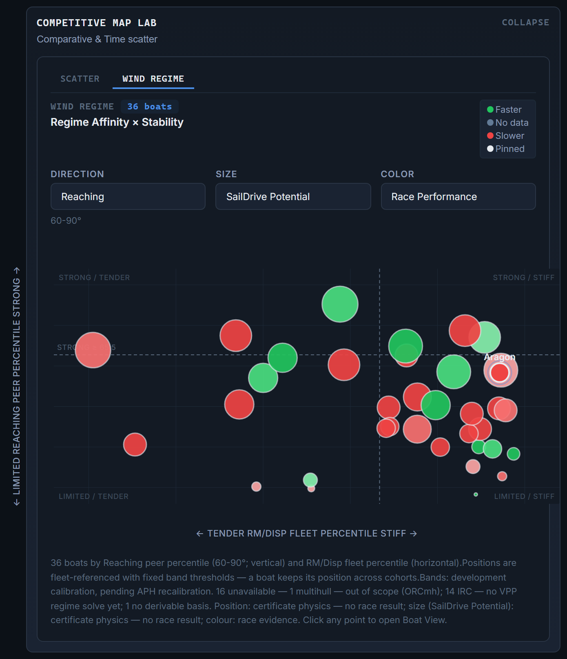The height and width of the screenshot is (659, 567).
Task: Collapse the Competitive Map Lab panel
Action: pos(525,22)
